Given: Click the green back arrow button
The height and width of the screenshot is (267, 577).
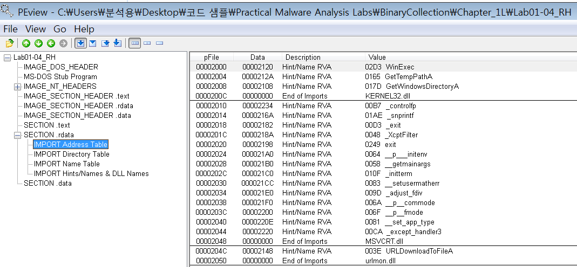Looking at the screenshot, I should tap(51, 43).
